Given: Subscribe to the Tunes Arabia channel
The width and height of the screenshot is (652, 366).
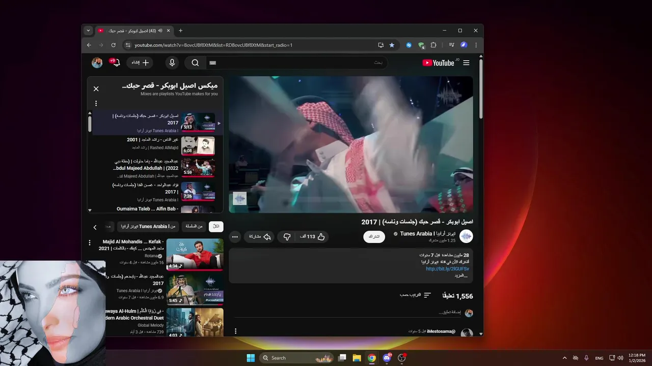Looking at the screenshot, I should (x=374, y=236).
